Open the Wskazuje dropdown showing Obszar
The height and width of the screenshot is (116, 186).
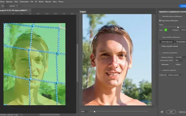point(183,30)
